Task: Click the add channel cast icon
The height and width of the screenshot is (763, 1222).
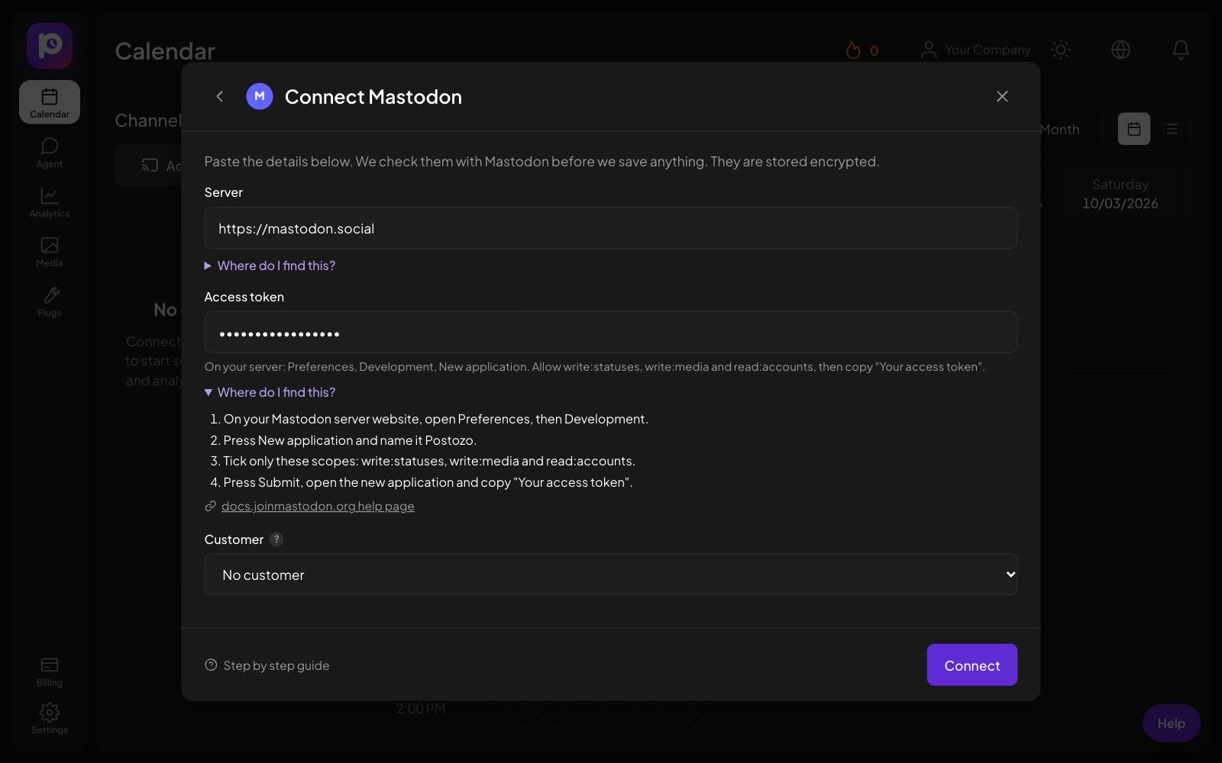Action: coord(150,166)
